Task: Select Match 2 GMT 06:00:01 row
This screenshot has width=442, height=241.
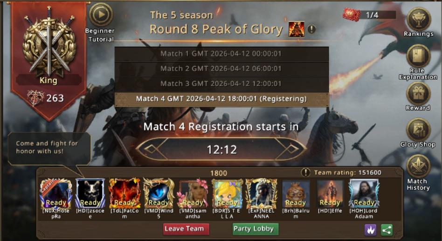Action: pyautogui.click(x=221, y=69)
